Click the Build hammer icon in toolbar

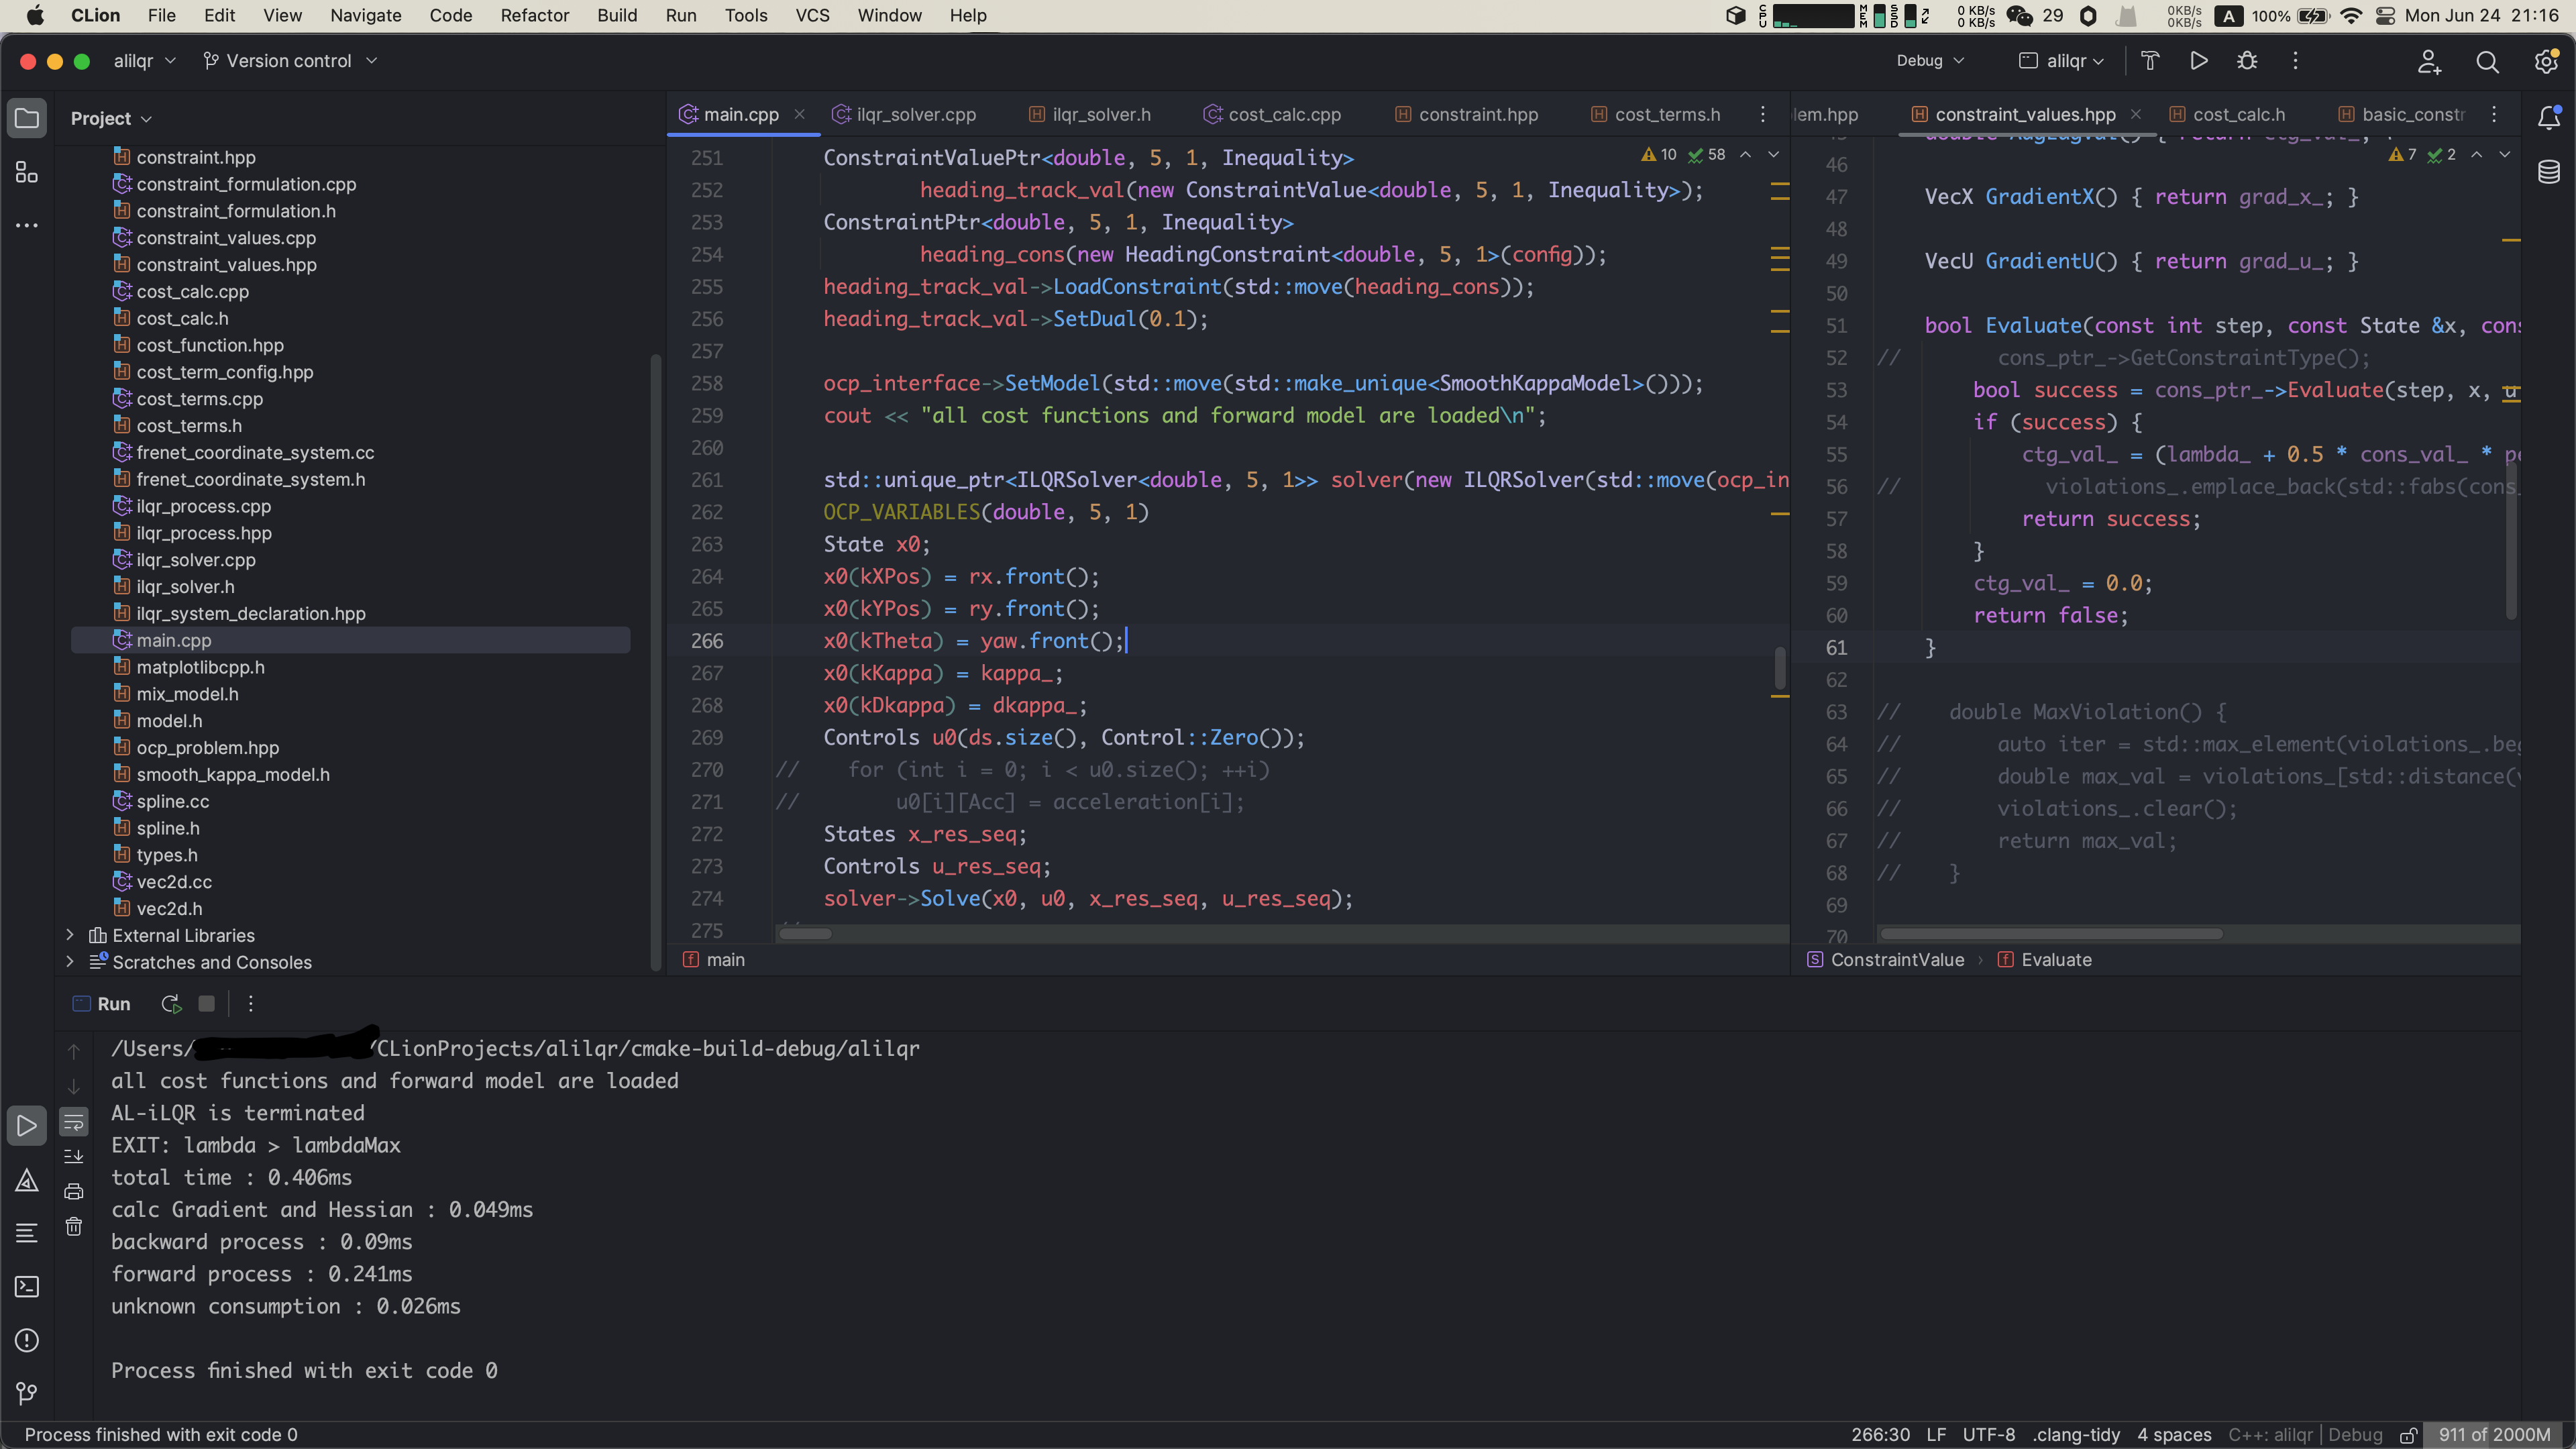[x=2150, y=61]
